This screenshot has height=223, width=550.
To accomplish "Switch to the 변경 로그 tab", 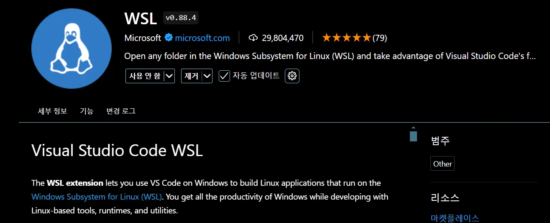I will click(x=121, y=111).
